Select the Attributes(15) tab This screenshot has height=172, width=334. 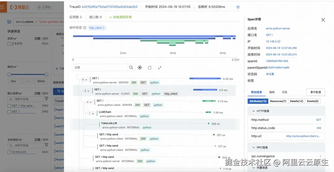click(x=258, y=101)
